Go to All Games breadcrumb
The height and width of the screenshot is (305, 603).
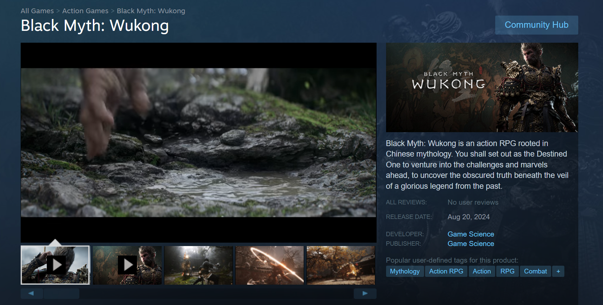pos(37,11)
